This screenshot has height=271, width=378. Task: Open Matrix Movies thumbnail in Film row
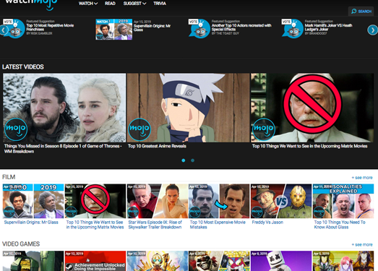click(95, 201)
